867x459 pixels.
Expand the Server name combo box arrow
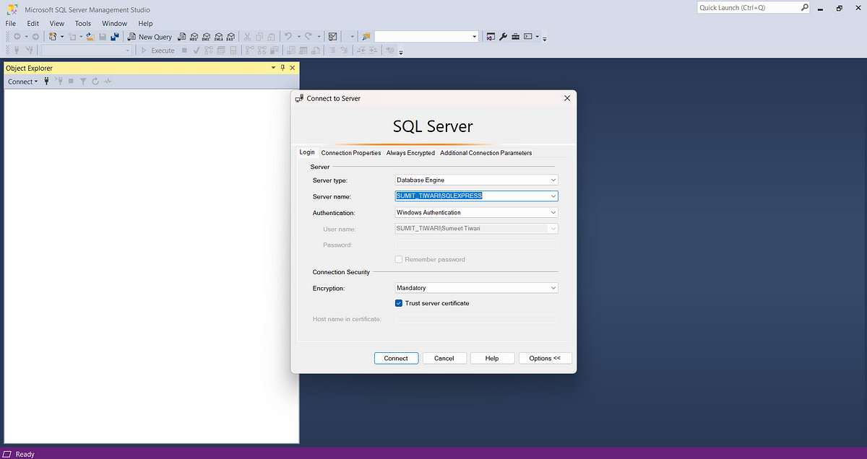click(553, 196)
